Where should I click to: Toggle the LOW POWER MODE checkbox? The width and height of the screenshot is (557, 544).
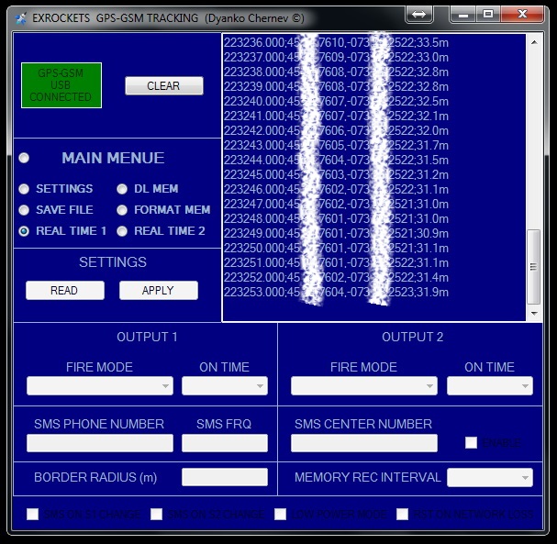tap(280, 514)
